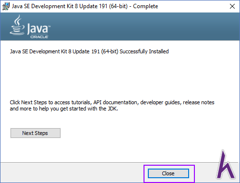240x183 pixels.
Task: Click the empty blue header banner area
Action: (x=144, y=26)
